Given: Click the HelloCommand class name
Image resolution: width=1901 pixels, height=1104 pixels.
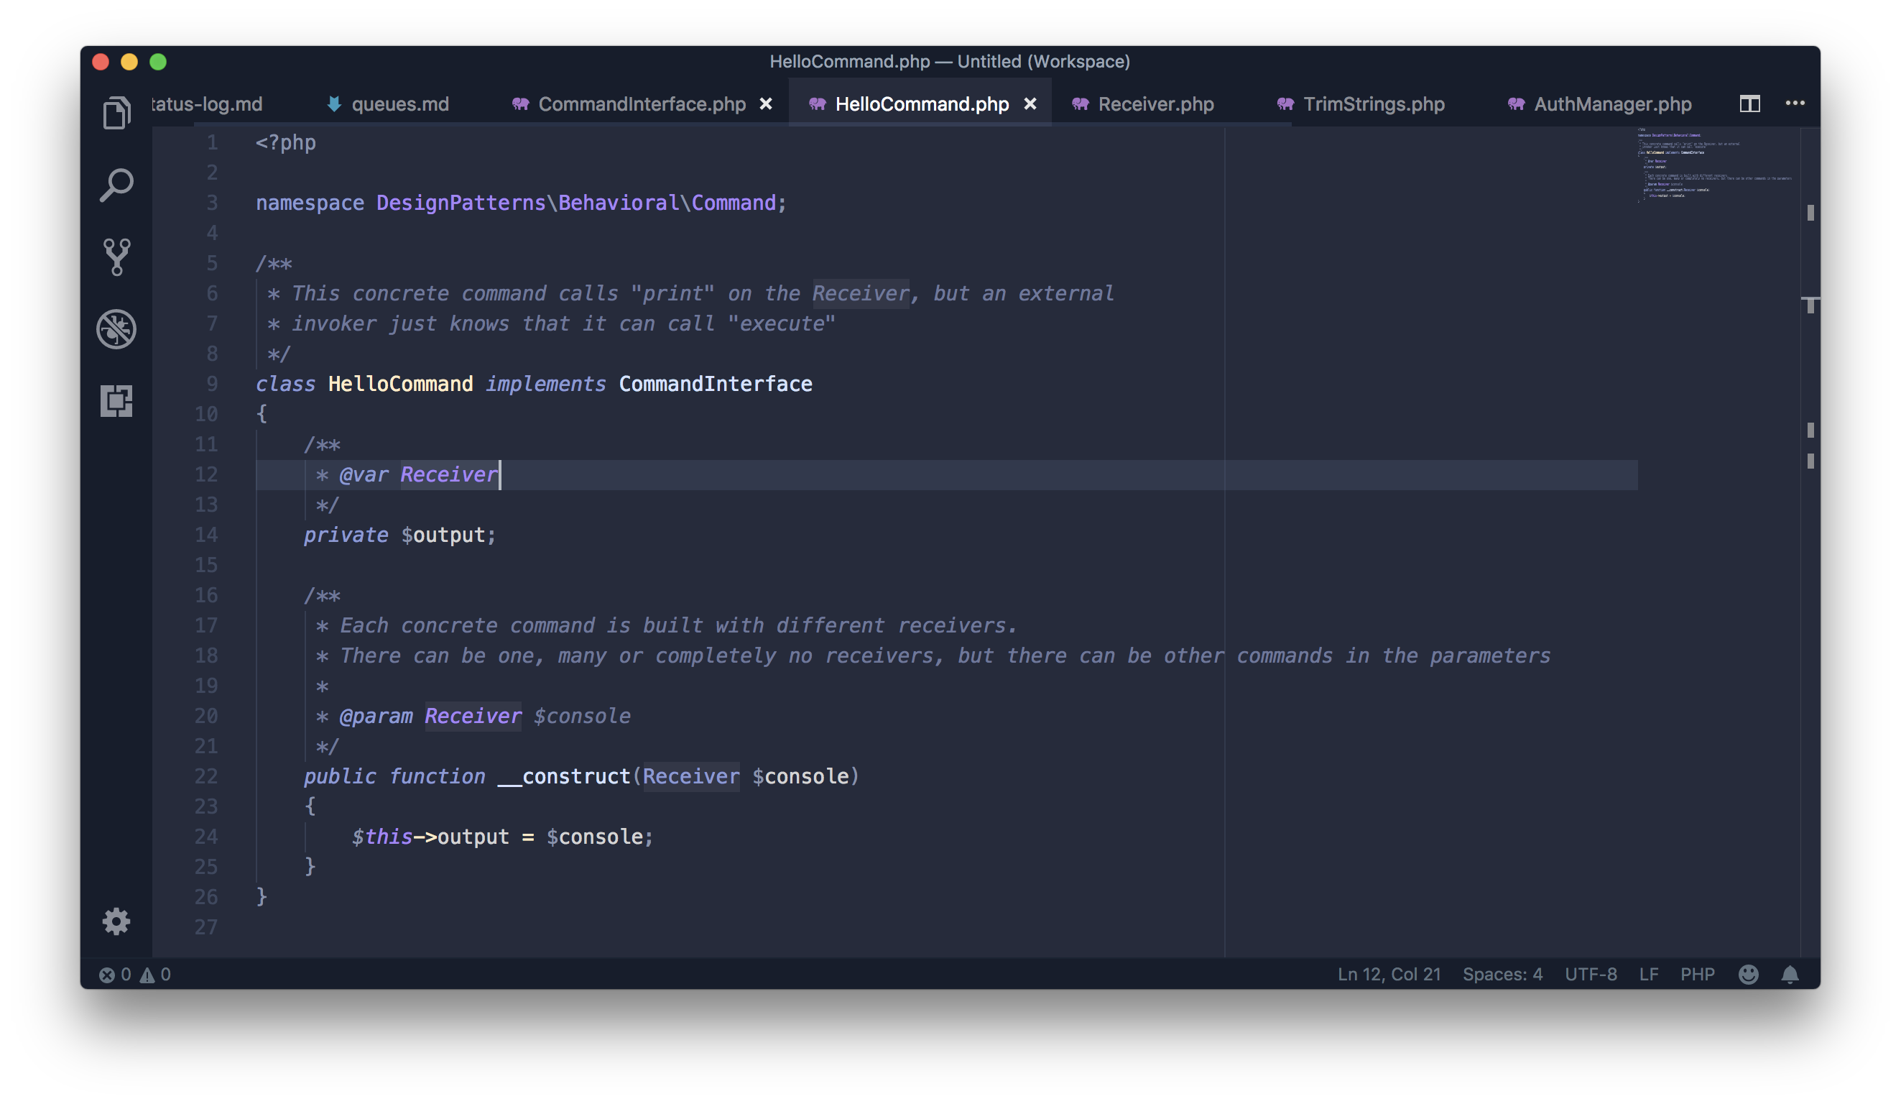Looking at the screenshot, I should pos(401,384).
